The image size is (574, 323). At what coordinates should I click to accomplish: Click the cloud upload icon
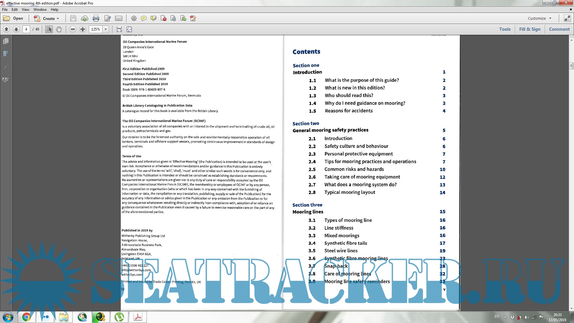(x=85, y=19)
